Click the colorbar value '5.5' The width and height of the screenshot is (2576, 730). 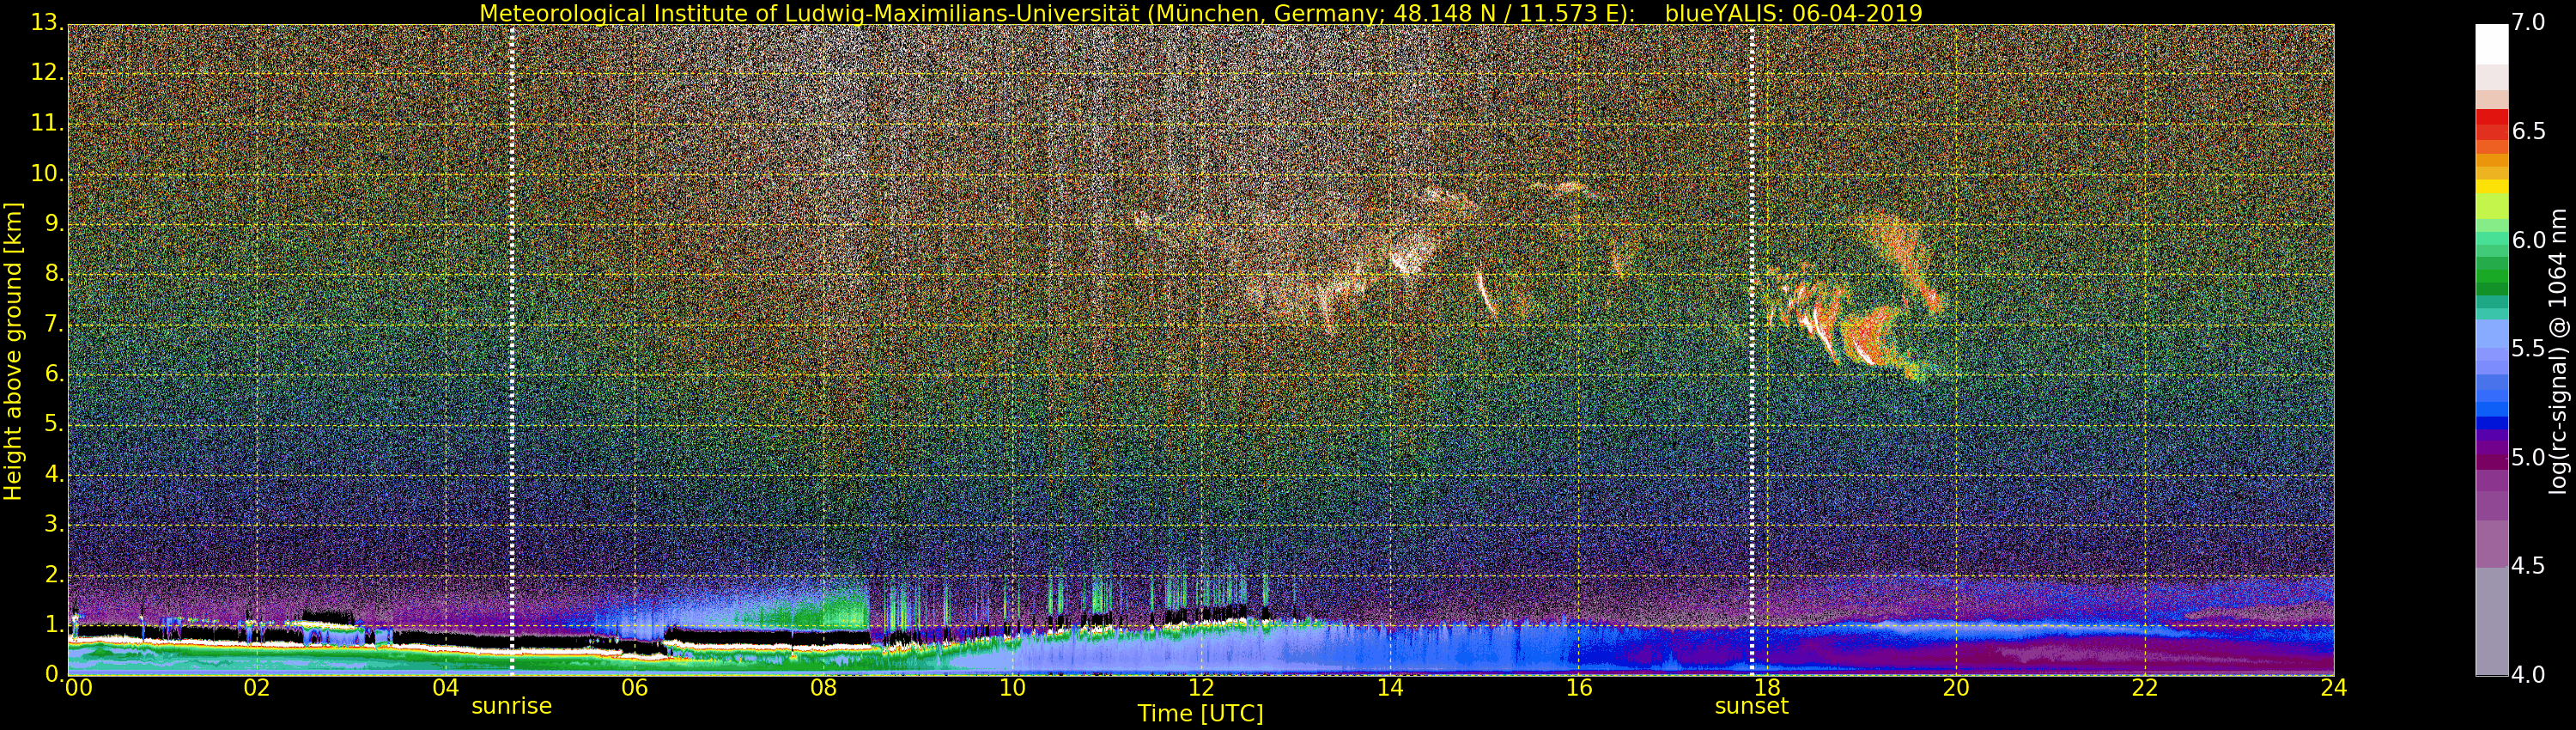(2528, 349)
